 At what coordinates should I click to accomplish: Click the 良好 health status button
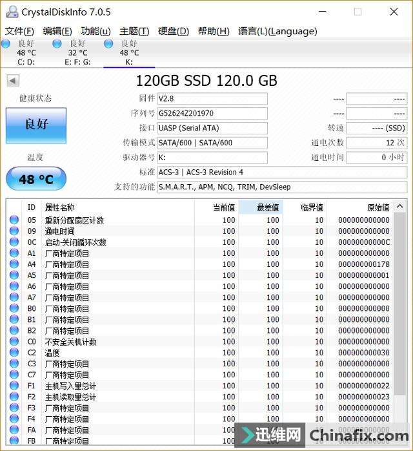[x=36, y=126]
